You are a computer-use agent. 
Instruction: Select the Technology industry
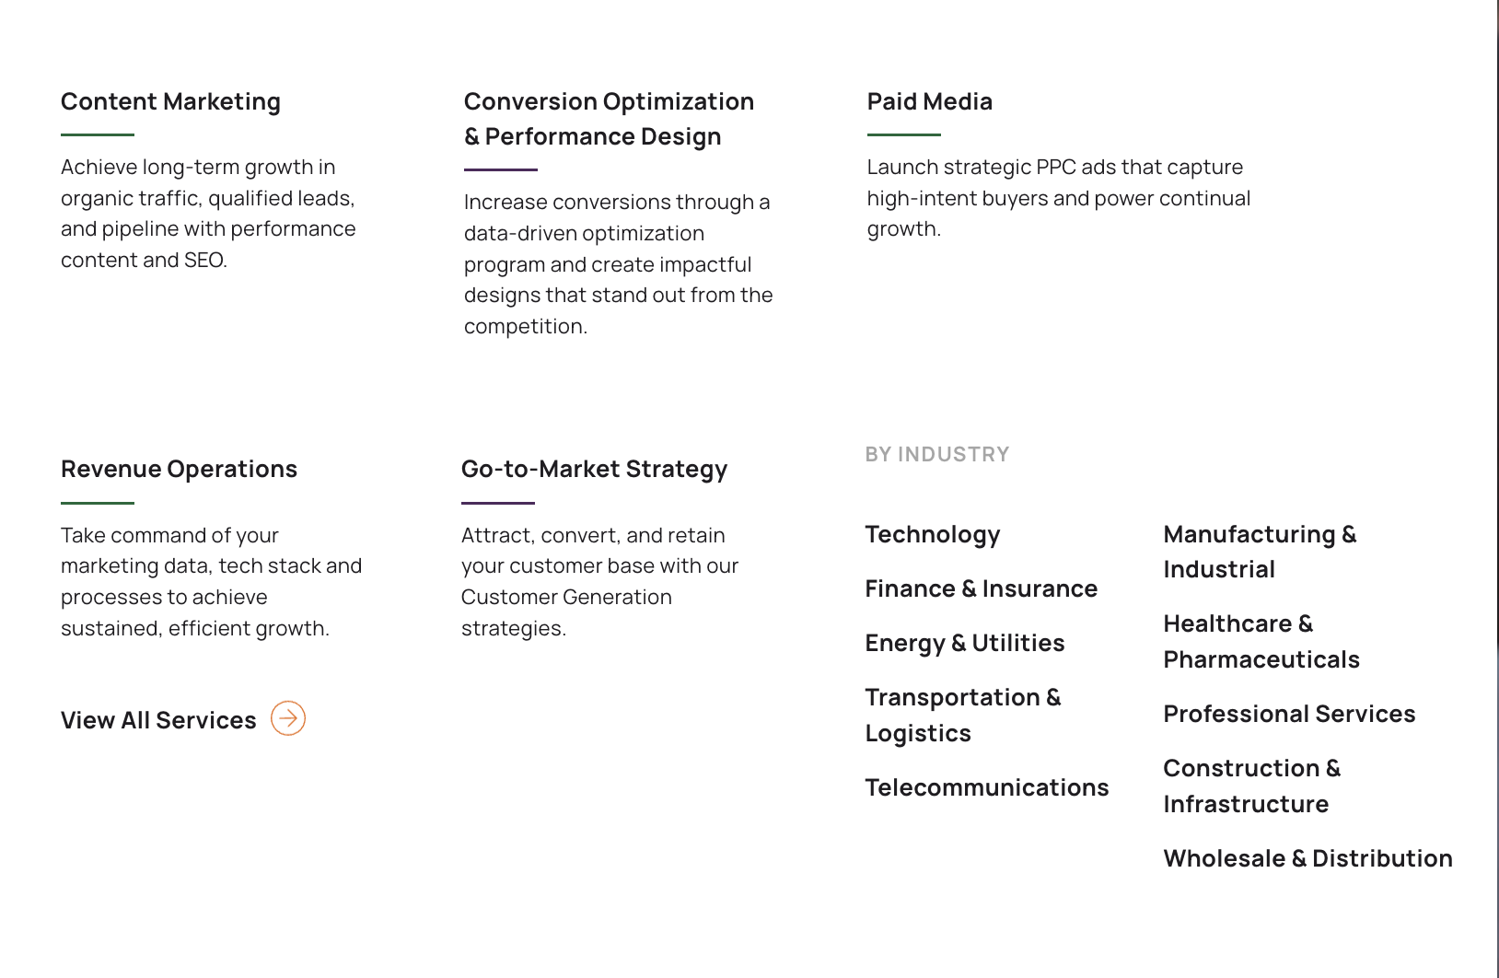click(x=932, y=534)
